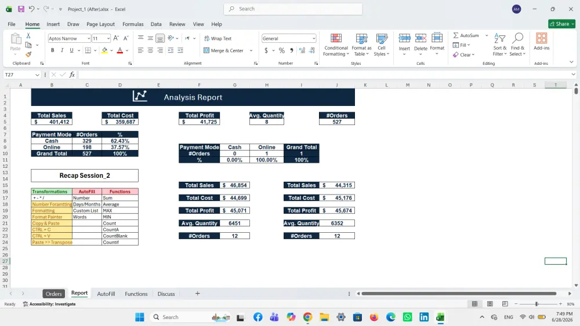Click the Save icon in title bar
The width and height of the screenshot is (580, 326).
[21, 9]
